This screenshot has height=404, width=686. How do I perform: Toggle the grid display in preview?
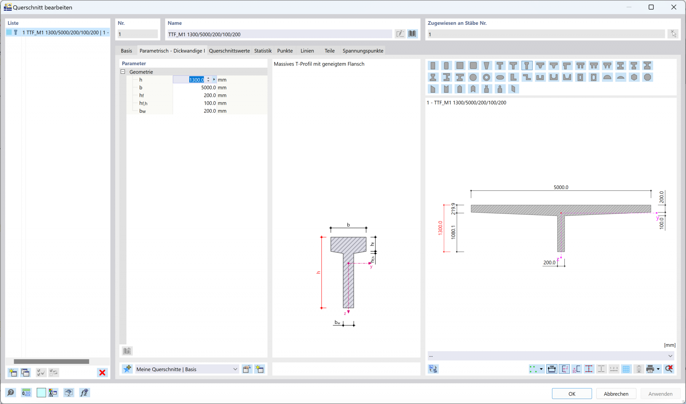point(626,369)
